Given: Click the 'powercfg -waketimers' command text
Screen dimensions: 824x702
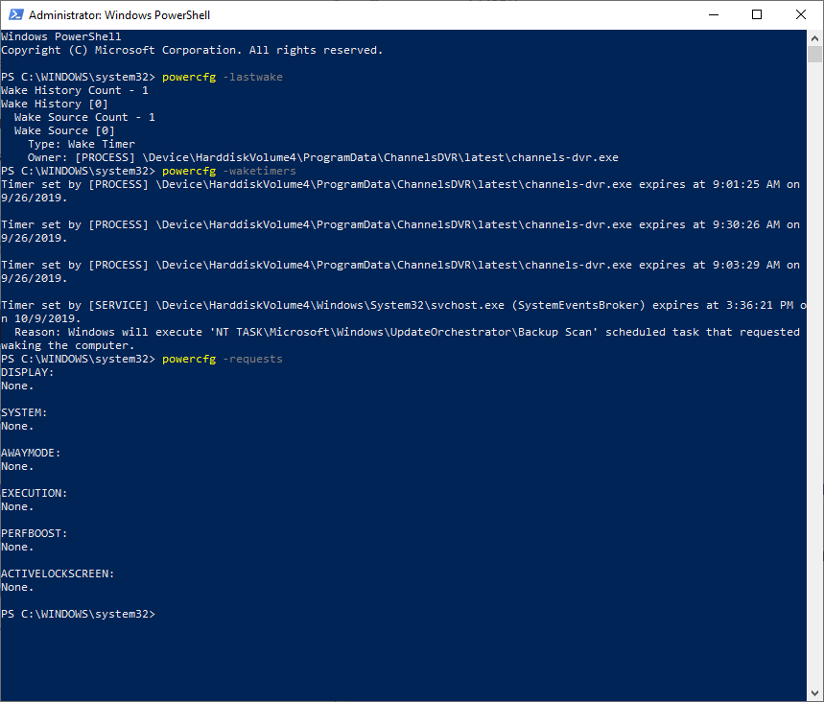Looking at the screenshot, I should click(229, 171).
